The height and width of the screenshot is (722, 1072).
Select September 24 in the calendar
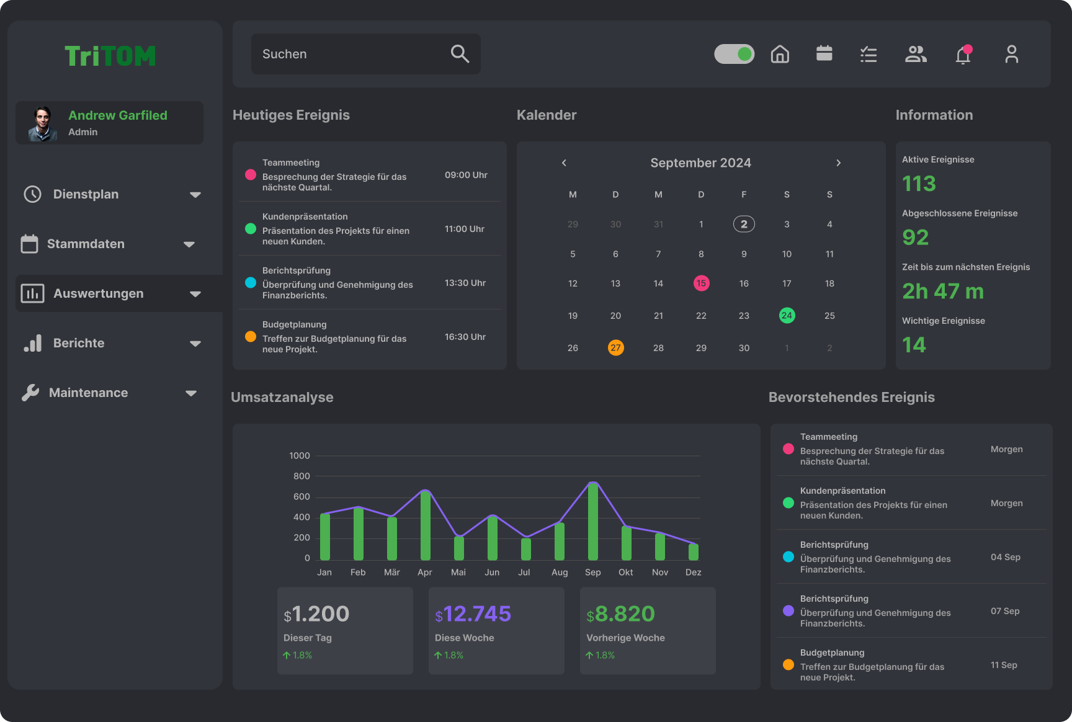(x=787, y=316)
